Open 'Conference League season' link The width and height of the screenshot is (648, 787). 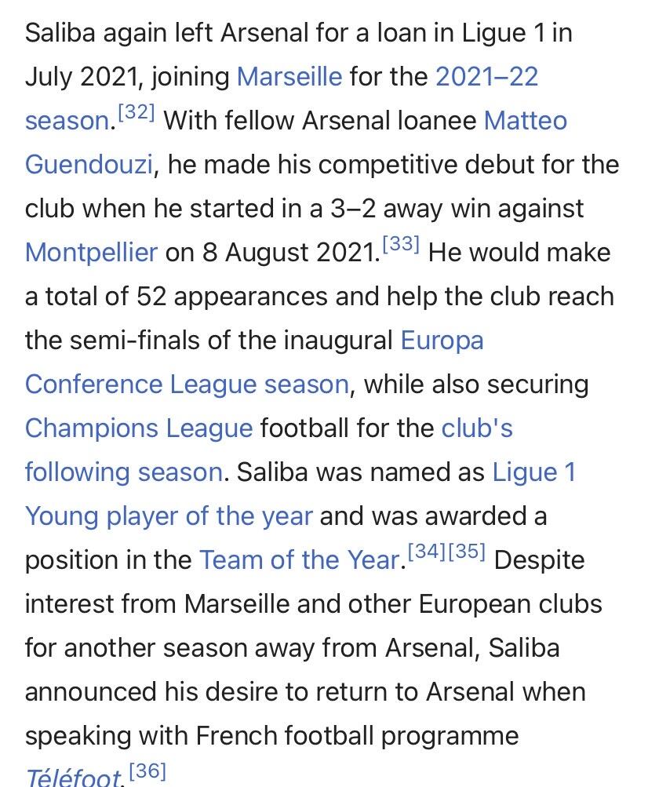pyautogui.click(x=187, y=384)
